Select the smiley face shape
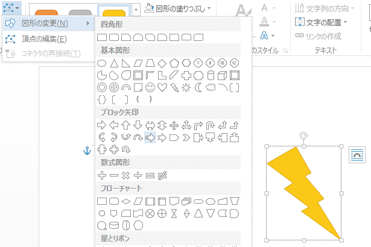 tap(150, 88)
